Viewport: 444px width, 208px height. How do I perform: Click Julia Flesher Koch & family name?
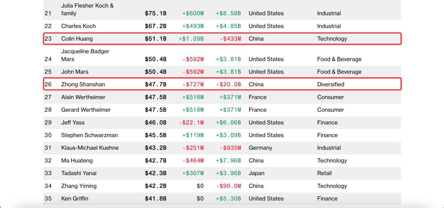click(87, 9)
